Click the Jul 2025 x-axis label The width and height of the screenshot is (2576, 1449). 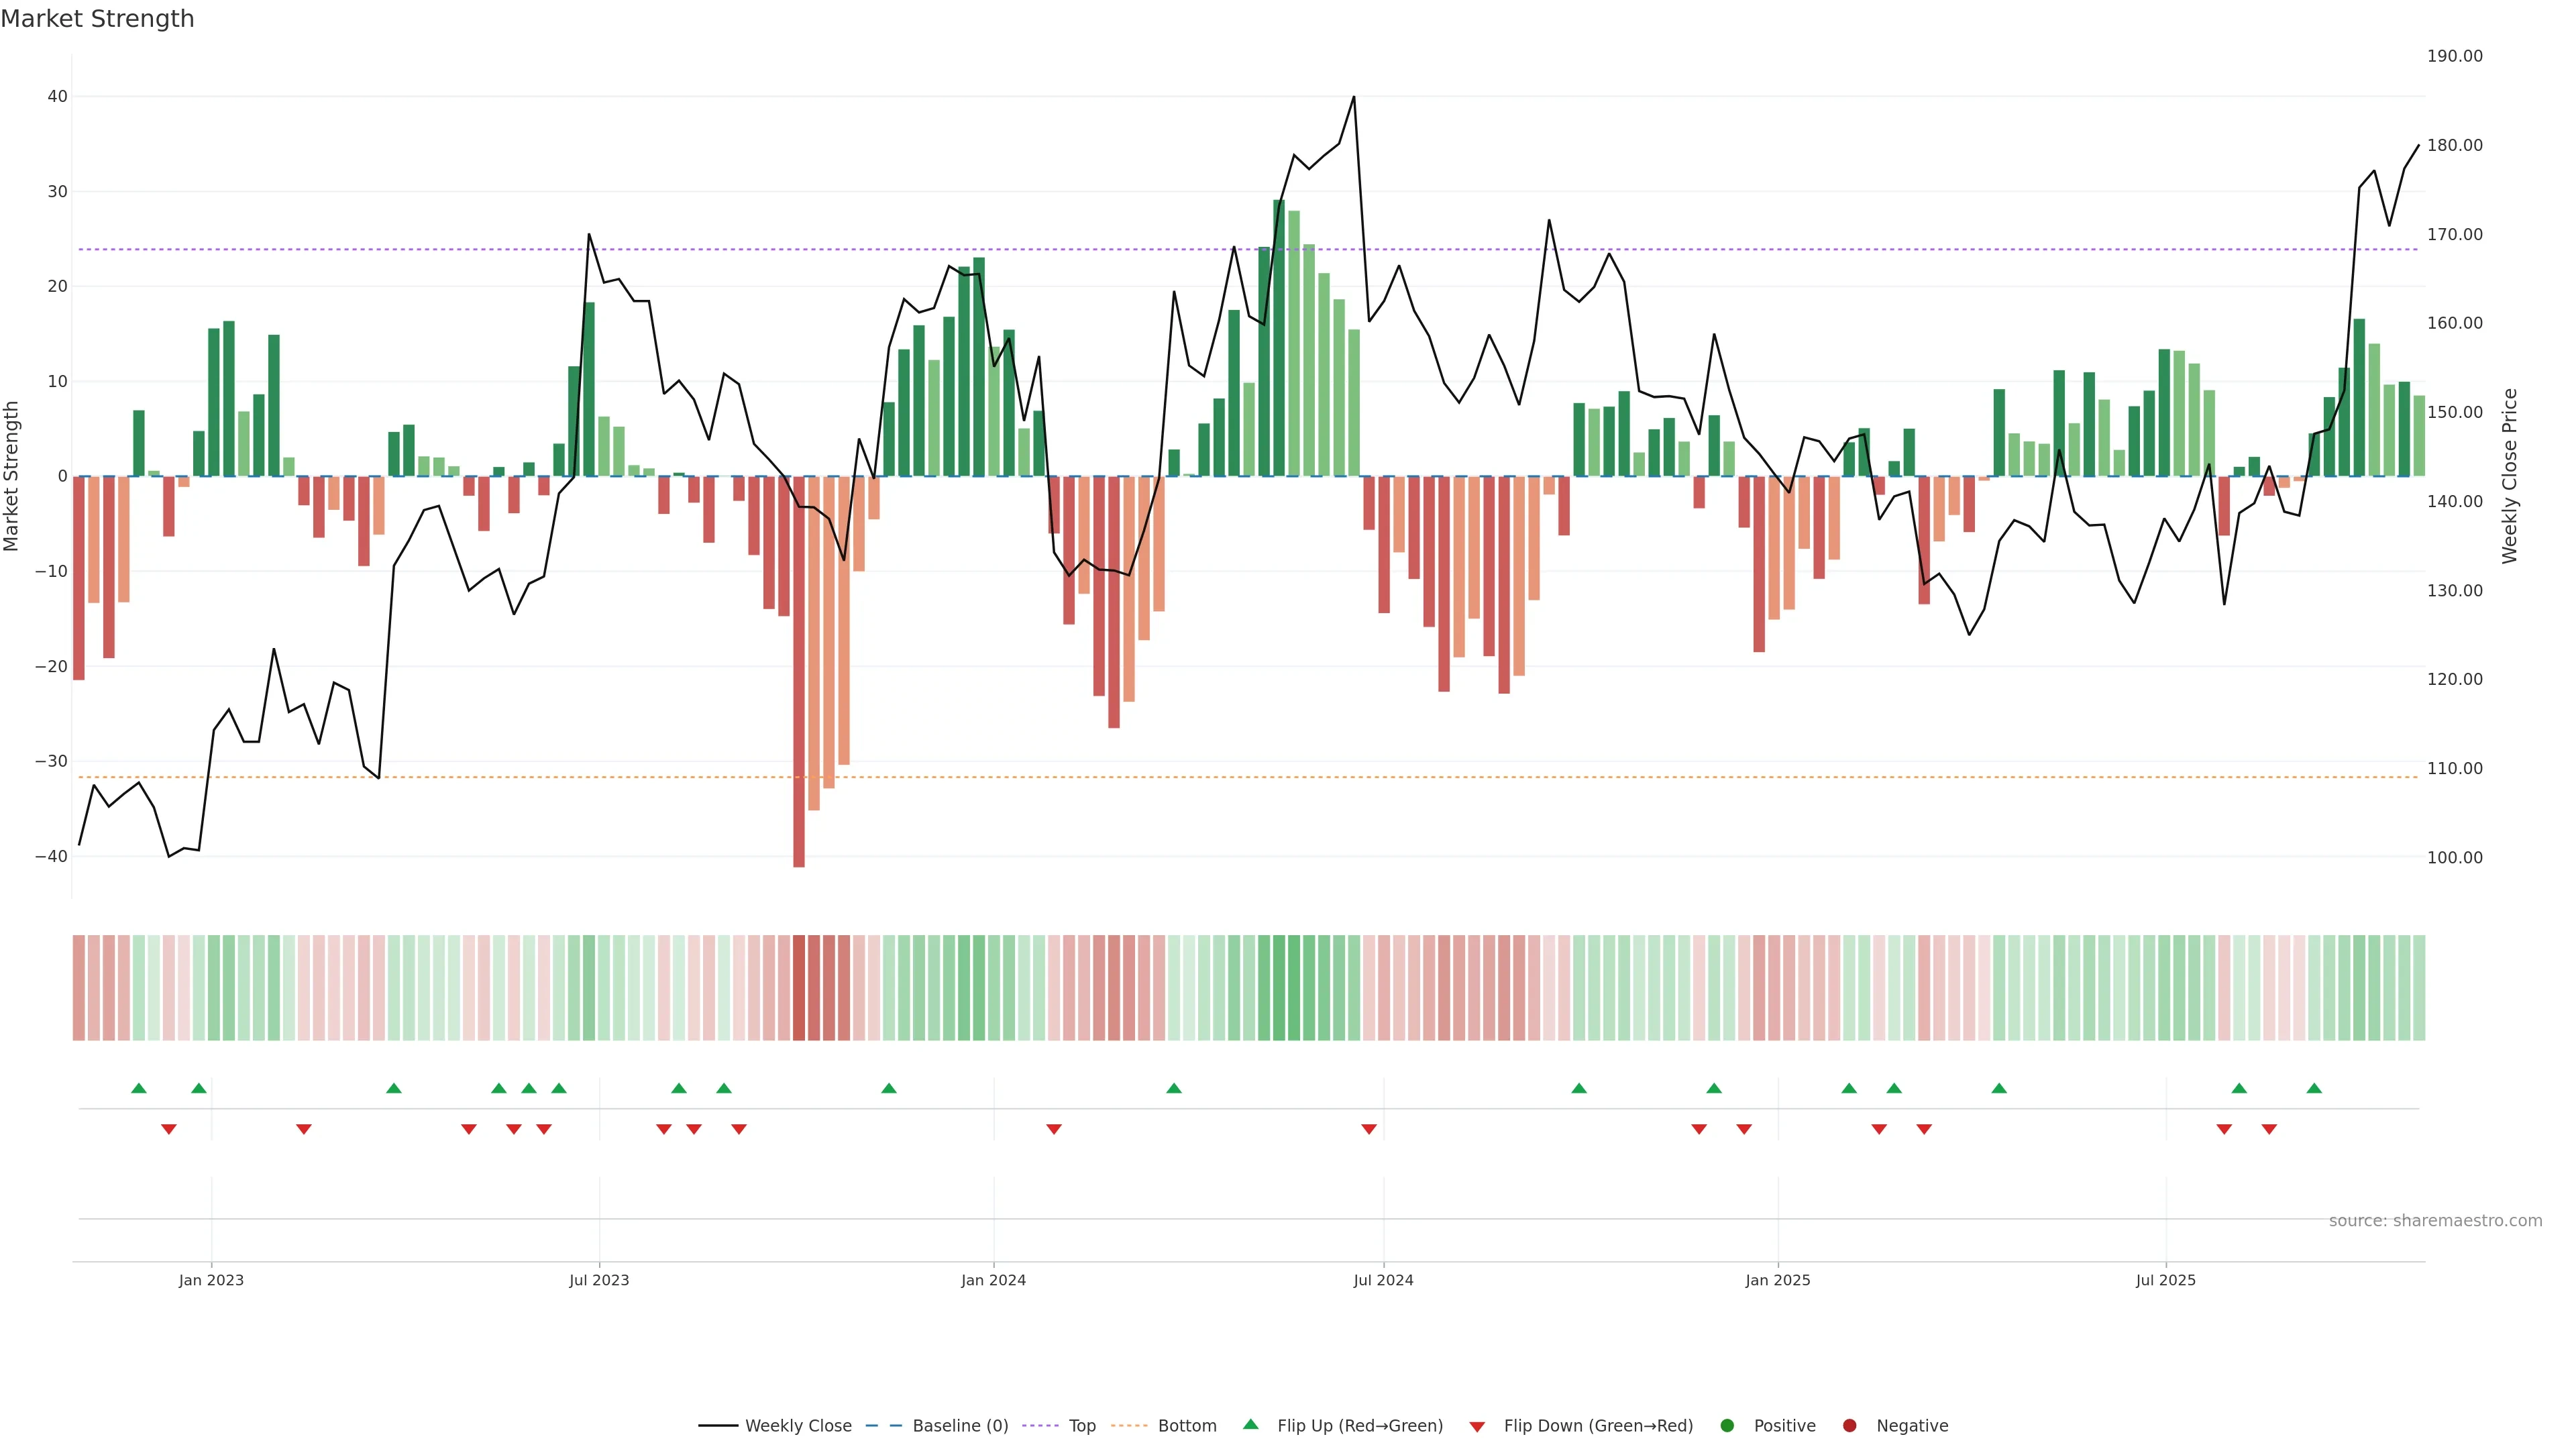[2165, 1280]
